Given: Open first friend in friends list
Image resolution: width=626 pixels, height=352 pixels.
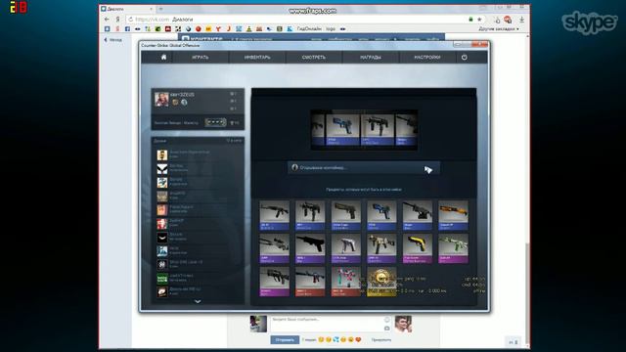Looking at the screenshot, I should [x=198, y=154].
